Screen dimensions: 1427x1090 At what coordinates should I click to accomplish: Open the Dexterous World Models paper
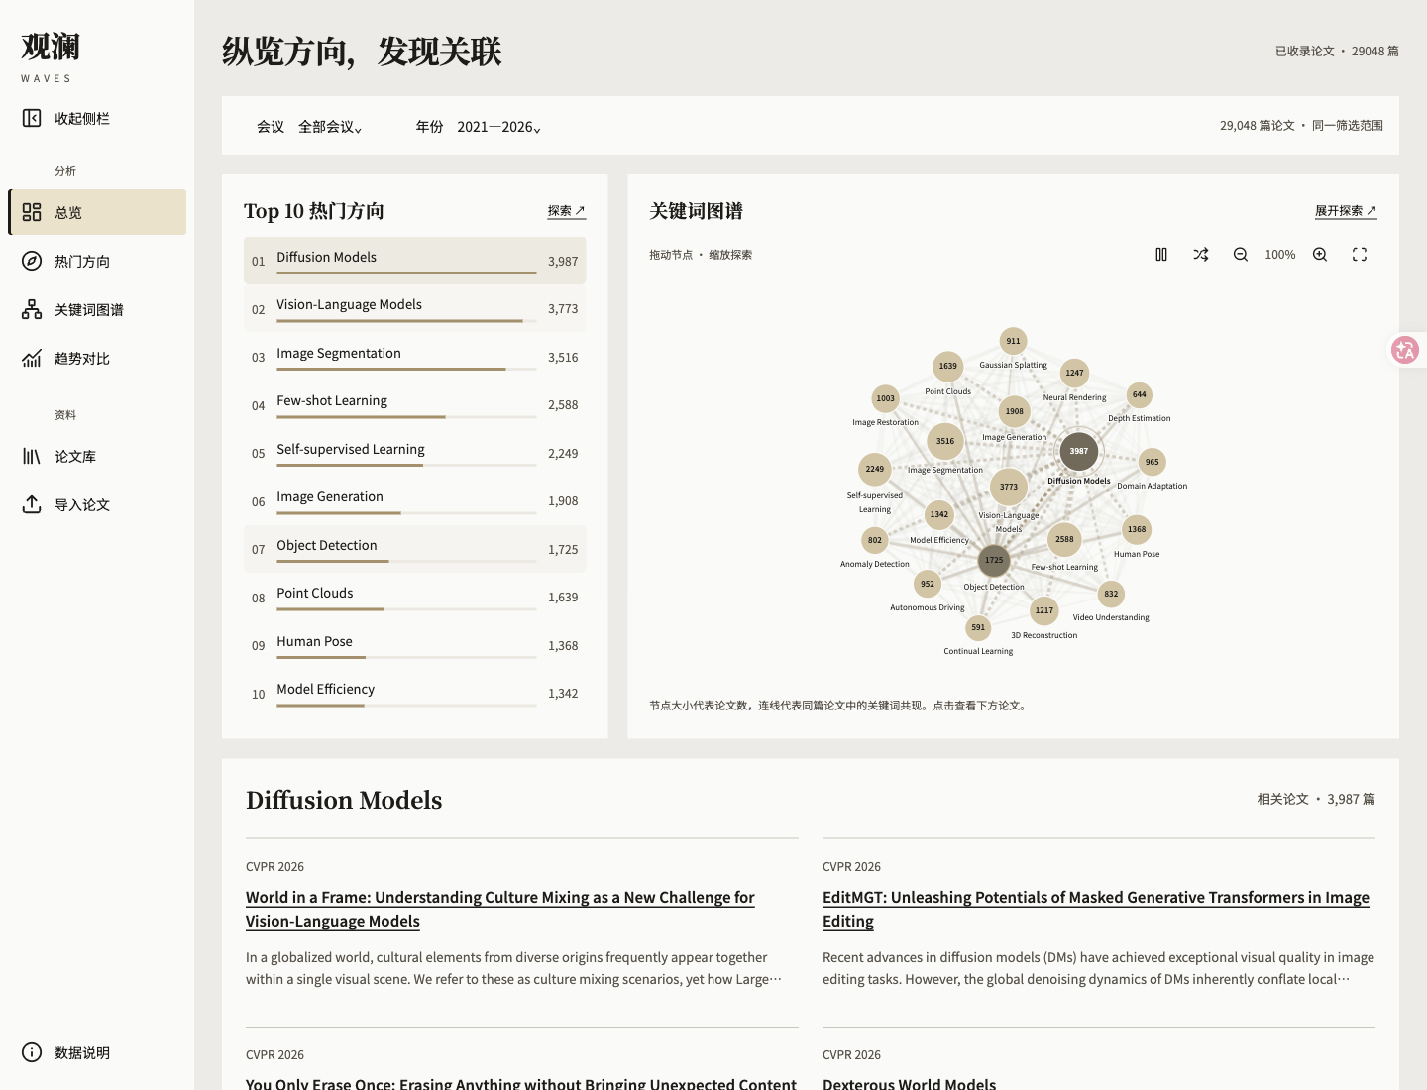click(910, 1083)
